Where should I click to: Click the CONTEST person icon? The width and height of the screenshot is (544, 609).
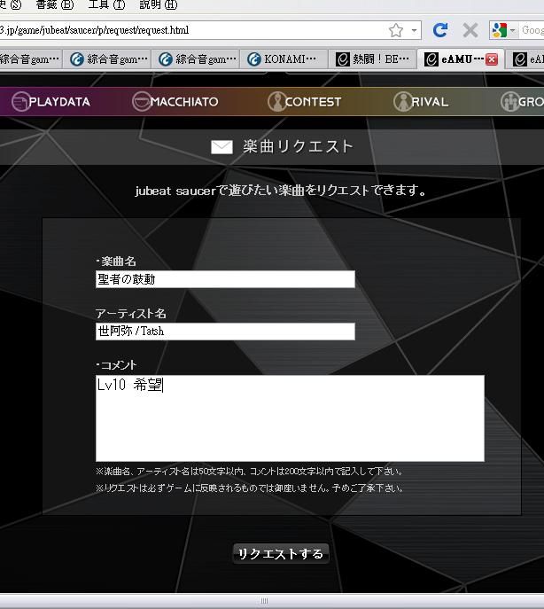(276, 102)
